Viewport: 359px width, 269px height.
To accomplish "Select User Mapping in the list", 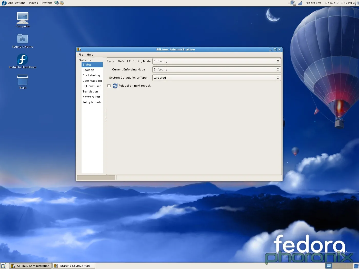I will point(92,81).
